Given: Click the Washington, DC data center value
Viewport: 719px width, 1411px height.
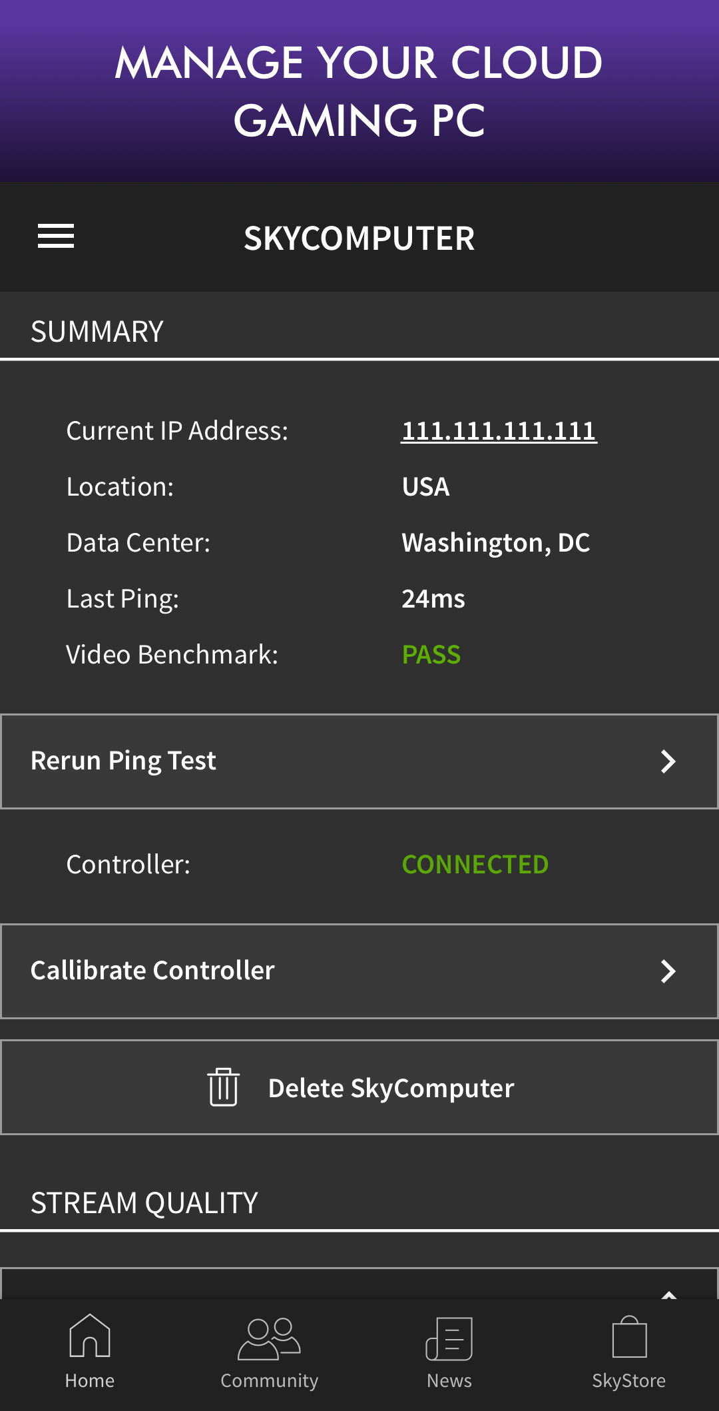Looking at the screenshot, I should coord(496,543).
